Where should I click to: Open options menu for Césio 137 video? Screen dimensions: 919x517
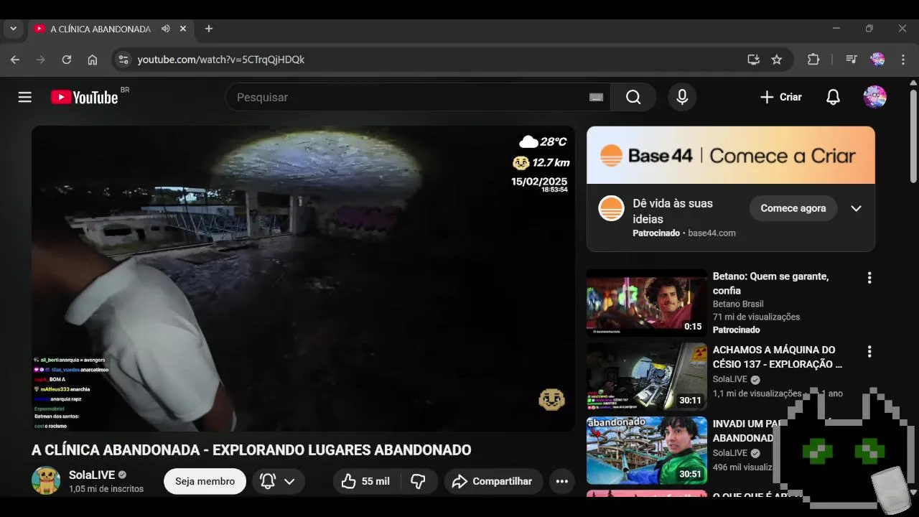point(869,352)
